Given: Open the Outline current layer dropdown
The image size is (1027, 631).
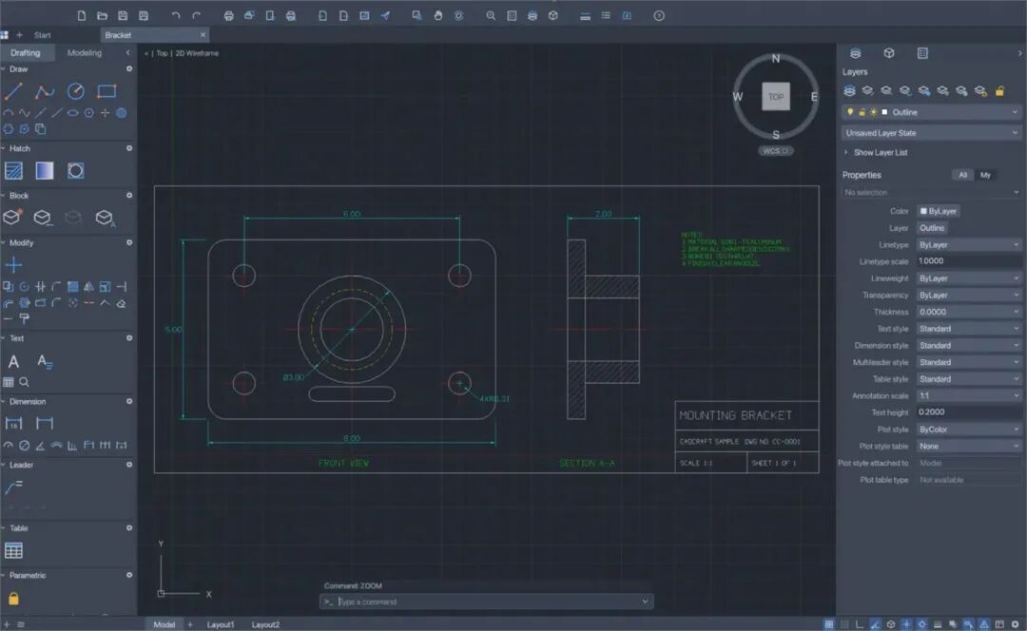Looking at the screenshot, I should [931, 112].
